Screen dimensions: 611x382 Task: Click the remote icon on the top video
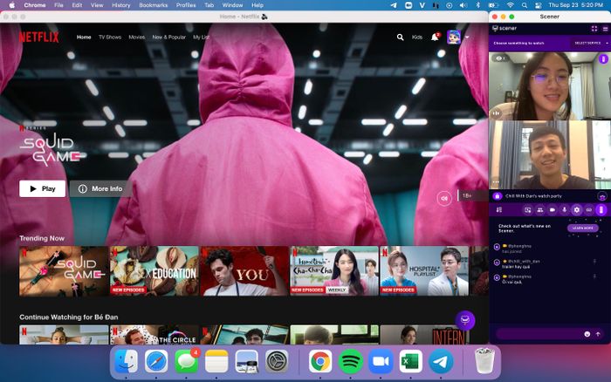point(604,59)
